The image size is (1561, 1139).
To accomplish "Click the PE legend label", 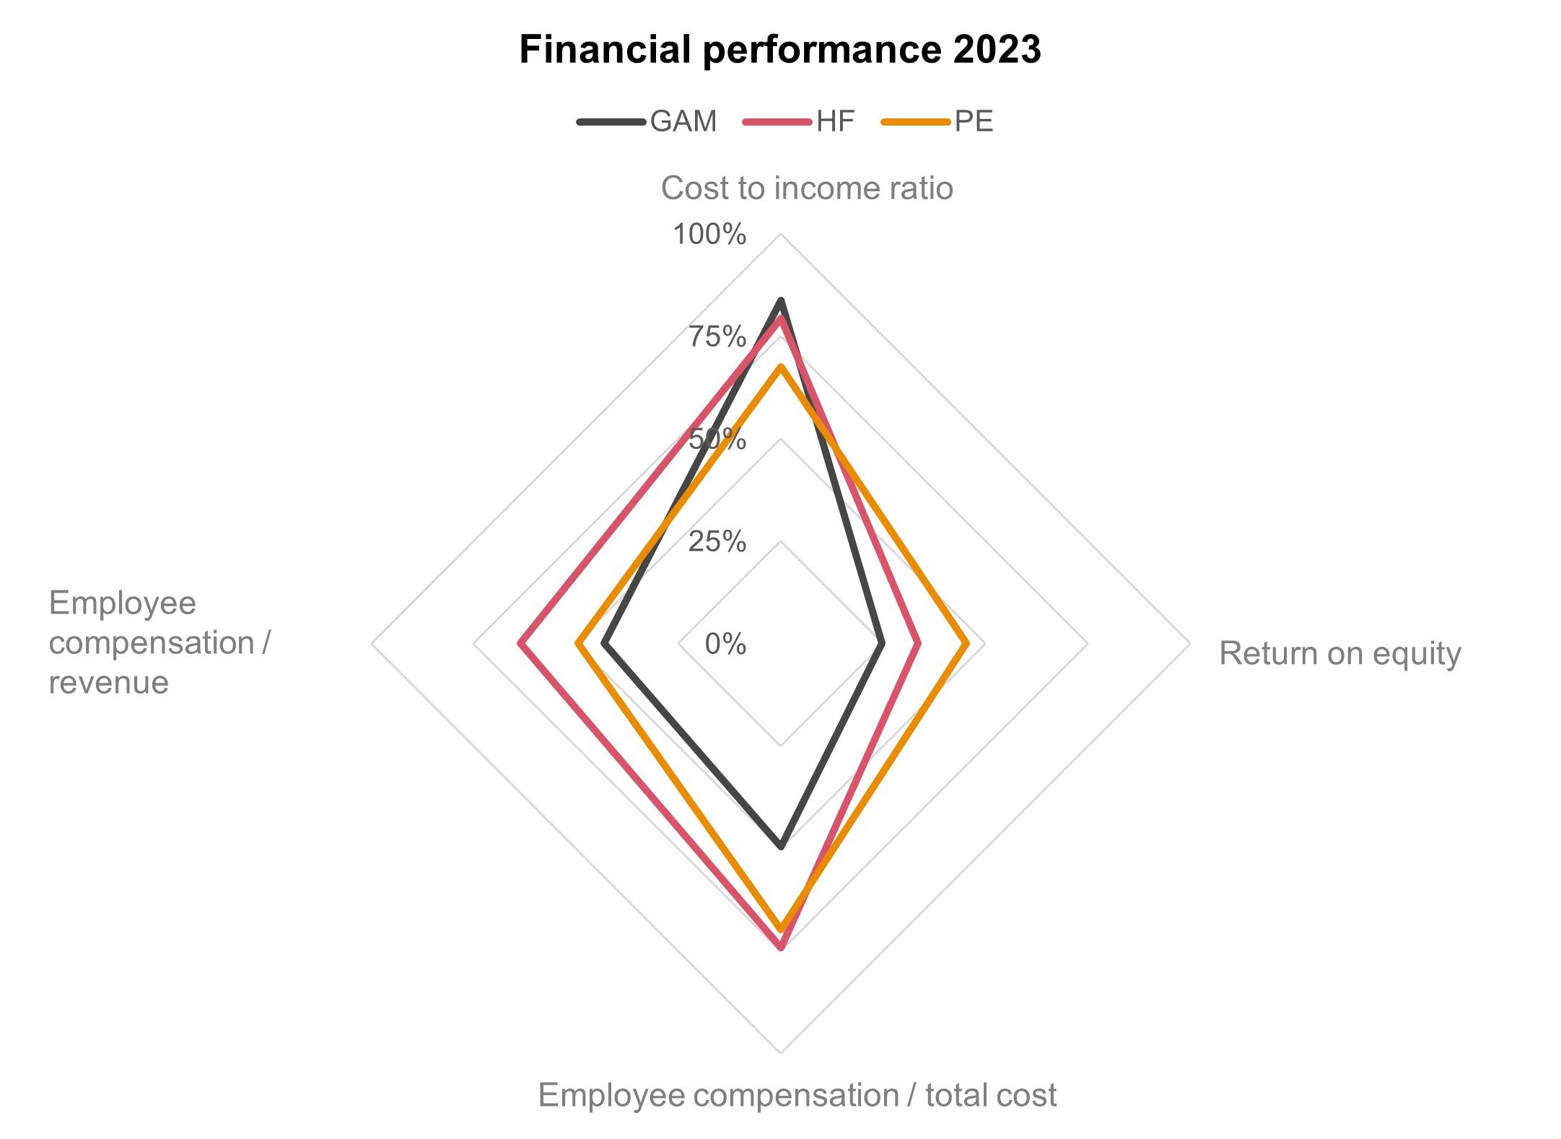I will (974, 122).
